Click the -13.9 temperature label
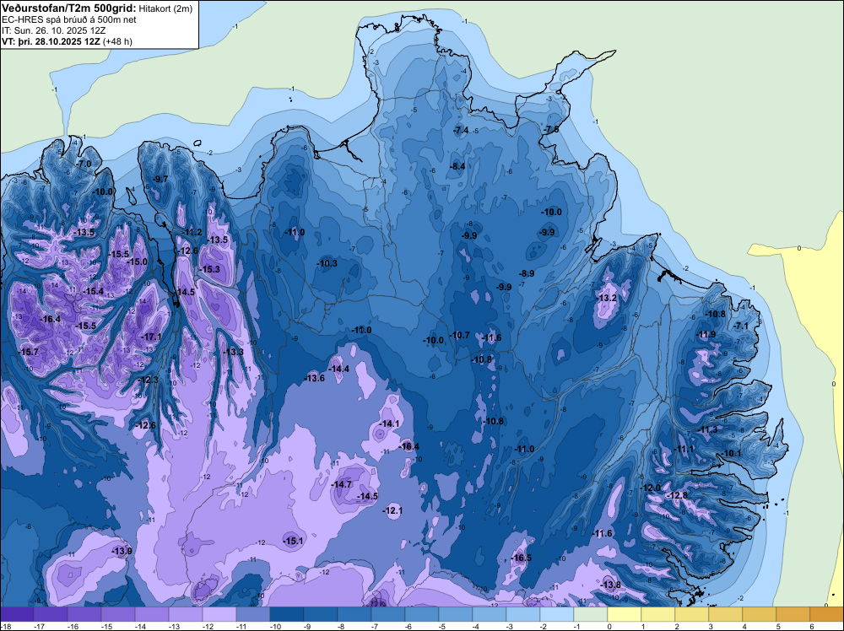The image size is (844, 631). [122, 551]
